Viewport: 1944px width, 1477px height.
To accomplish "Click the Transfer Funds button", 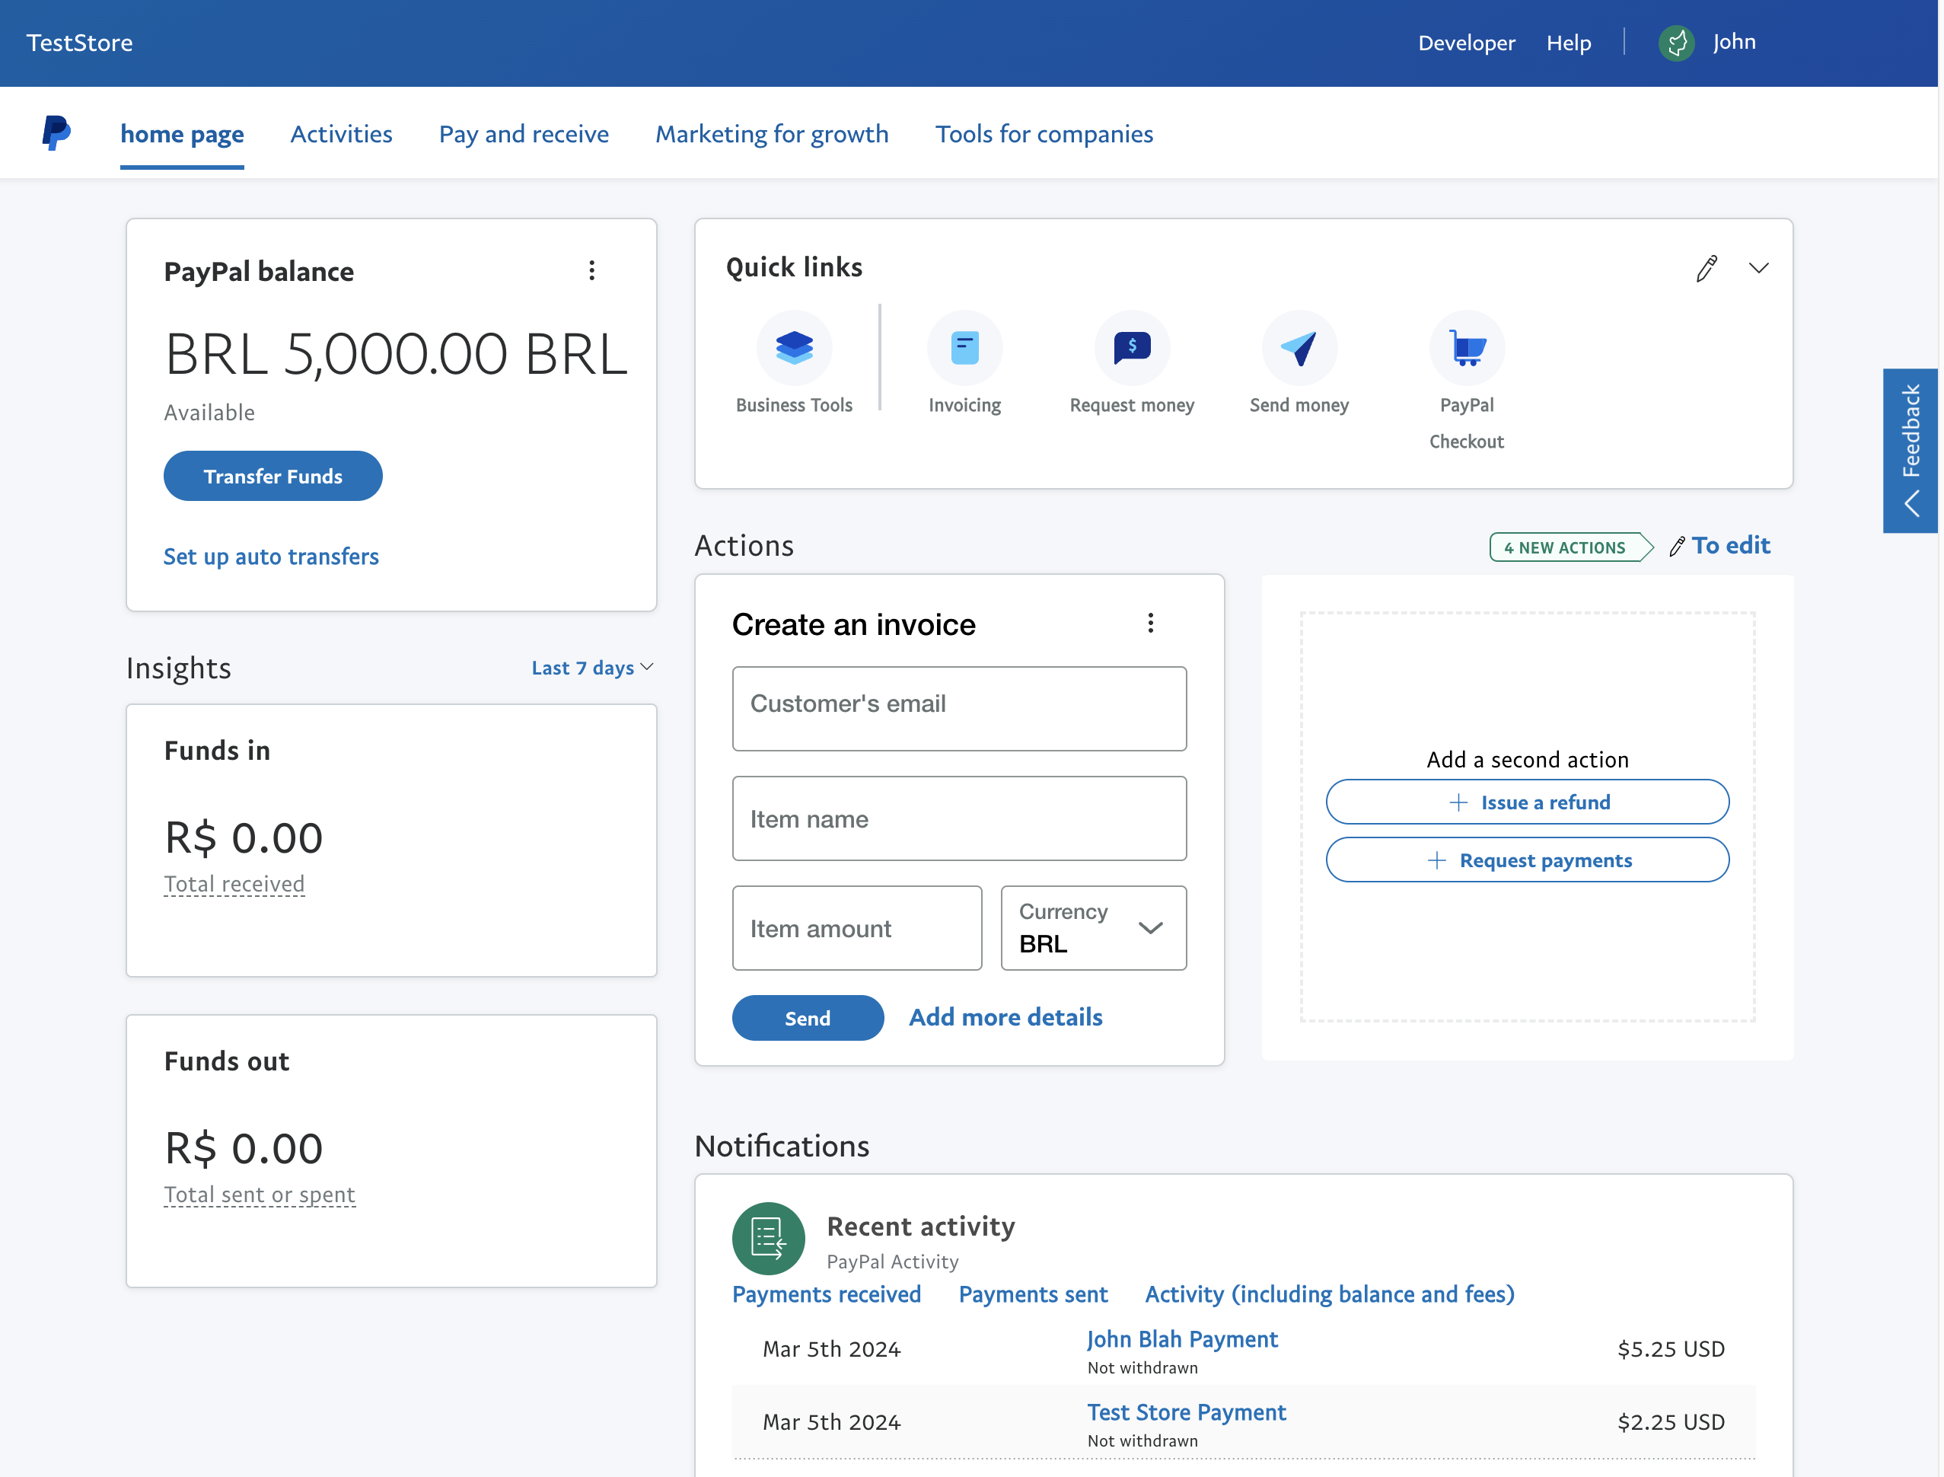I will pos(273,476).
